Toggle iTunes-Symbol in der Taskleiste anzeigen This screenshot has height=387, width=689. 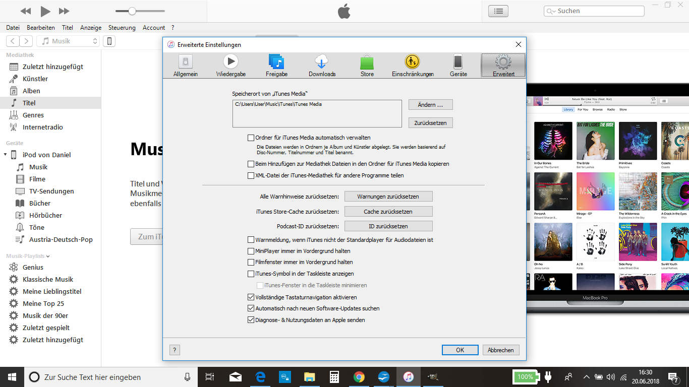[251, 274]
